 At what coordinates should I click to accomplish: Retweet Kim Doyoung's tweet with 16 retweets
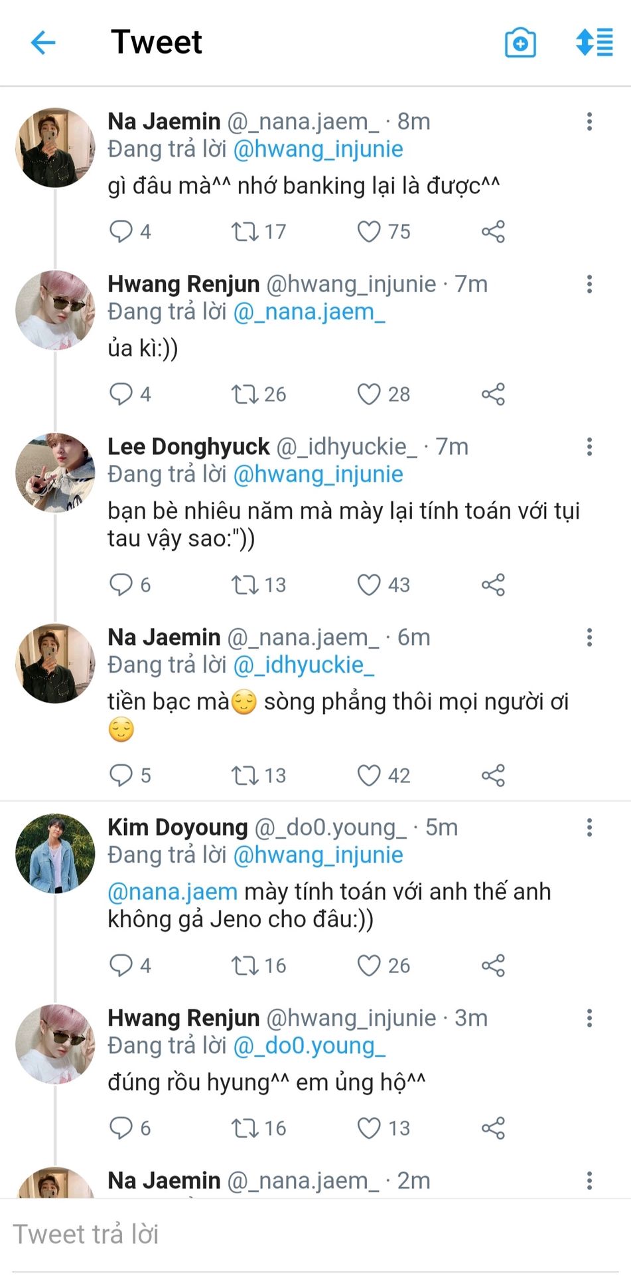(x=244, y=966)
